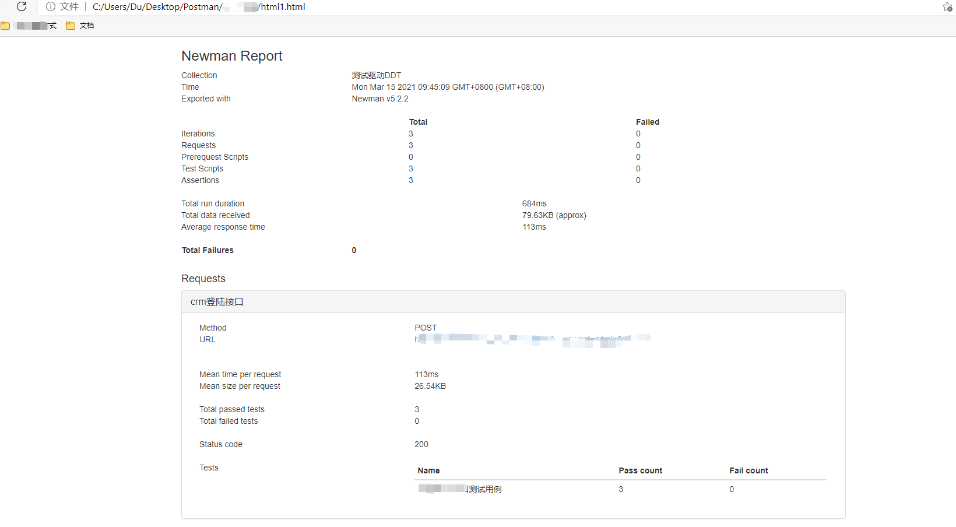Click the Requests section heading
This screenshot has width=956, height=527.
(x=203, y=279)
